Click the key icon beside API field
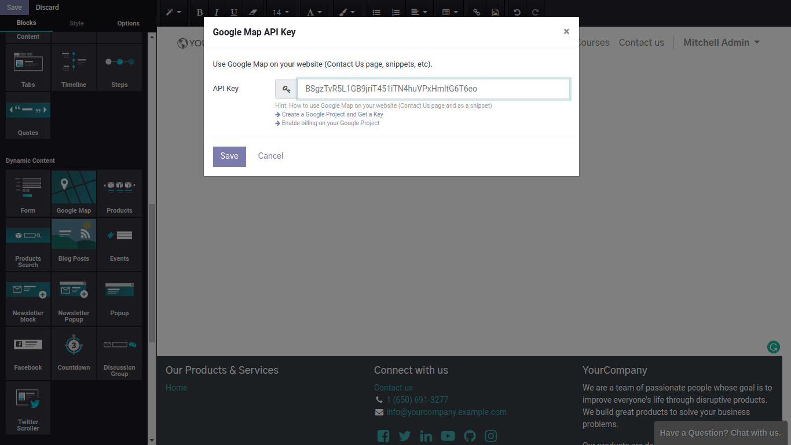The image size is (791, 445). tap(286, 89)
